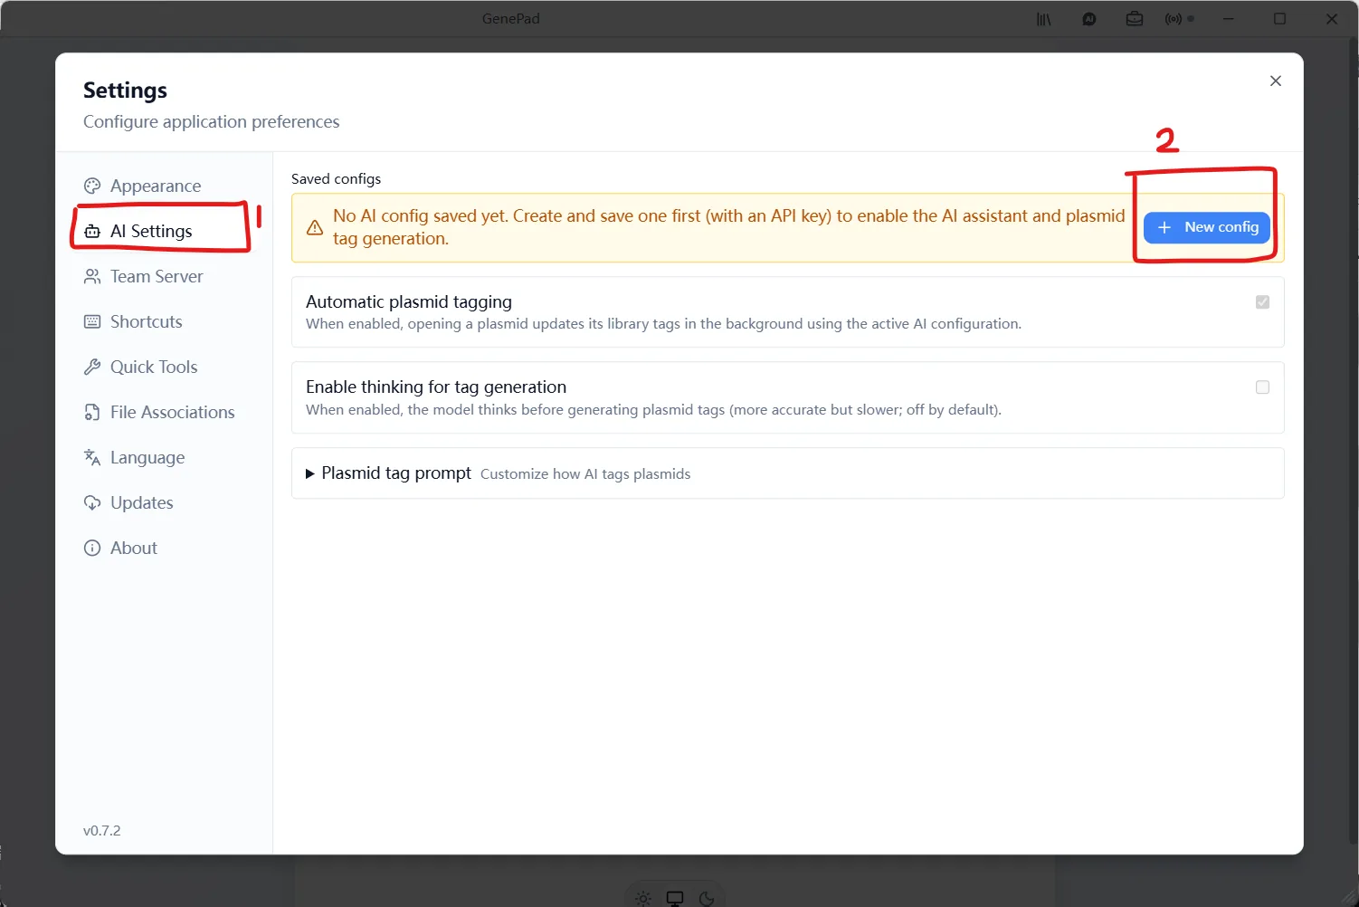Close the Settings dialog with the X
The image size is (1359, 907).
click(1276, 81)
